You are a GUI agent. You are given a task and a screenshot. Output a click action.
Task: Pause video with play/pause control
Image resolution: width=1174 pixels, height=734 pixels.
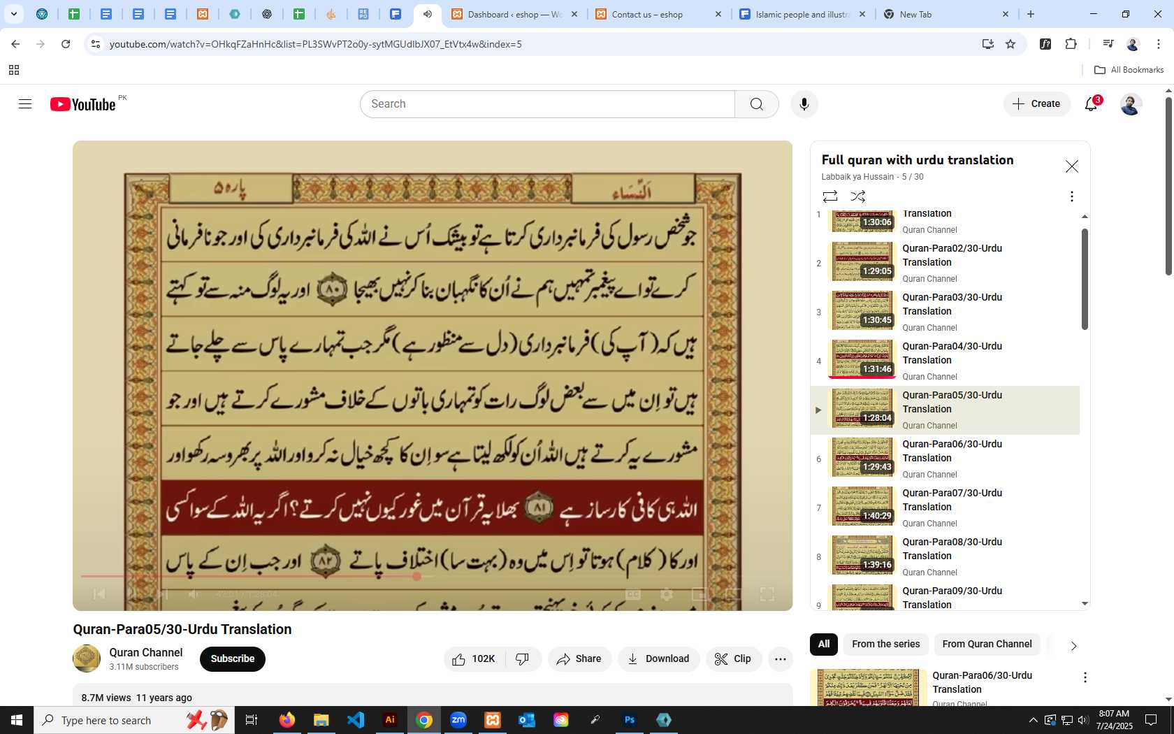click(x=131, y=594)
